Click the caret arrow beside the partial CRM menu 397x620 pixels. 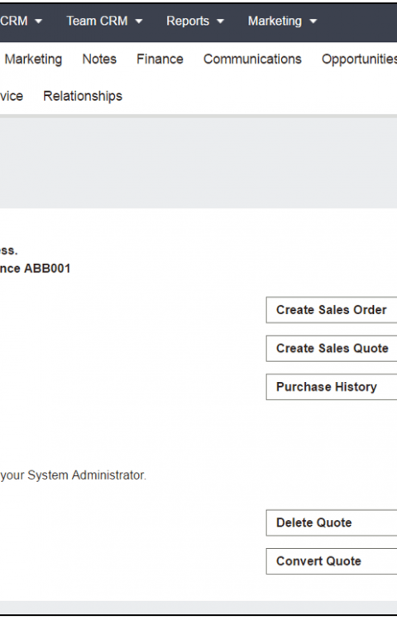[38, 21]
